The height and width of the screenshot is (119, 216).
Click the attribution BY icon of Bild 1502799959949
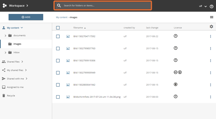click(x=180, y=72)
